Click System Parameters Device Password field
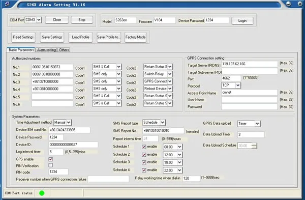This screenshot has width=305, height=200. coord(56,137)
